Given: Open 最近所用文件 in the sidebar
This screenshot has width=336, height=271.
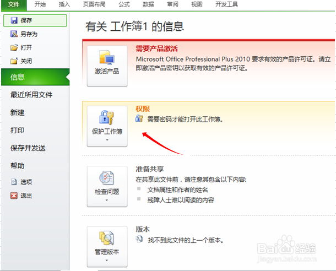Looking at the screenshot, I should [31, 95].
